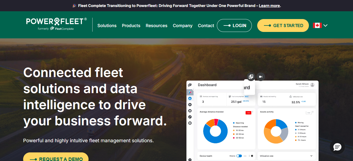Select the map location pin sidebar icon

coord(190,105)
